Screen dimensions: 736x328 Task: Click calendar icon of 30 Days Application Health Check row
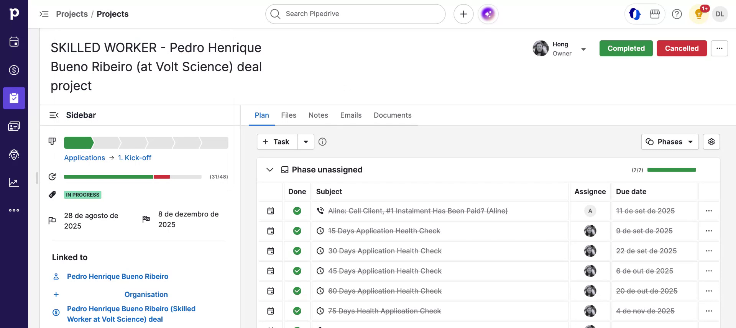click(271, 251)
